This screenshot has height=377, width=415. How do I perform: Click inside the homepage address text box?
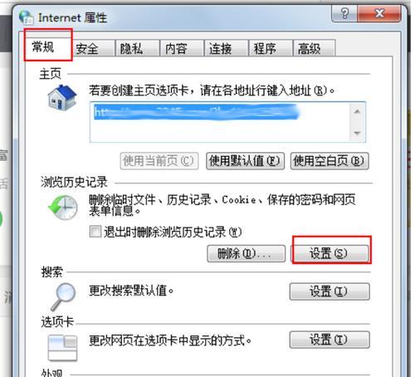click(x=220, y=122)
